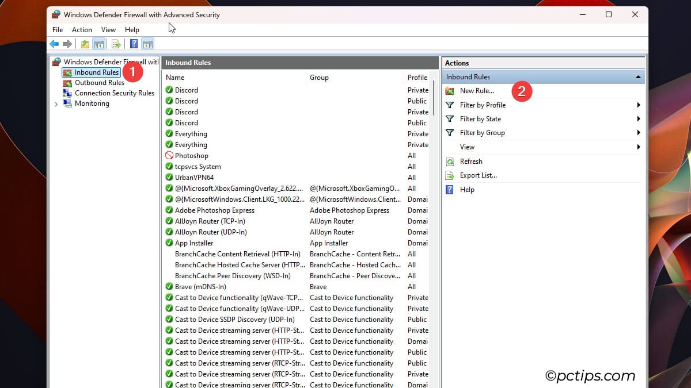
Task: Click the yellow folder toolbar icon
Action: click(x=83, y=44)
